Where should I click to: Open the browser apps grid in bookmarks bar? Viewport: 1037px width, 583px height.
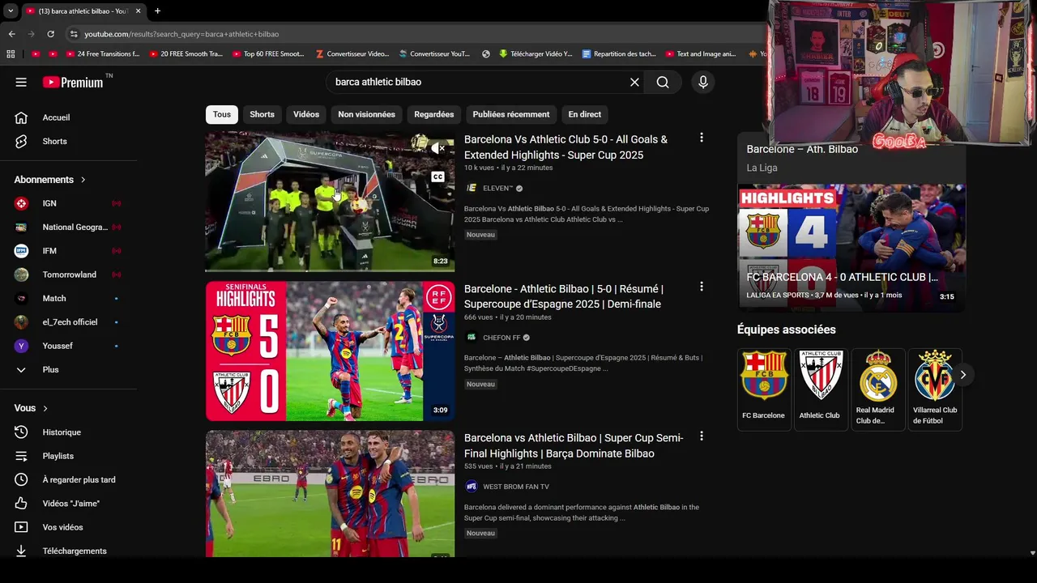point(11,54)
